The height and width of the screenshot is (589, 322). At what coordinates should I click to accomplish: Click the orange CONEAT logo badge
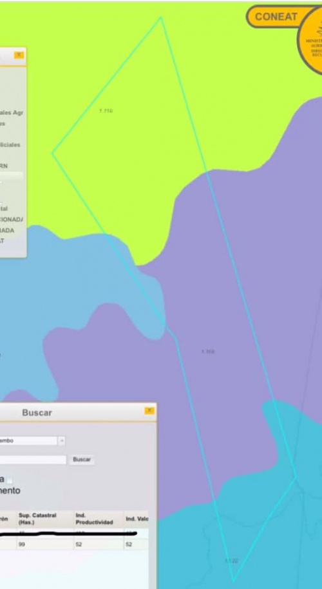point(277,17)
